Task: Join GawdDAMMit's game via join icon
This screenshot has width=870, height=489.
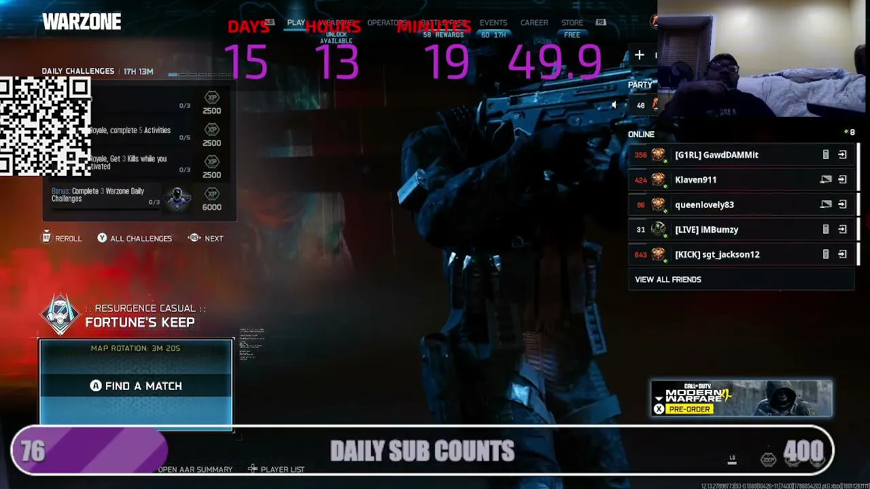Action: coord(842,155)
